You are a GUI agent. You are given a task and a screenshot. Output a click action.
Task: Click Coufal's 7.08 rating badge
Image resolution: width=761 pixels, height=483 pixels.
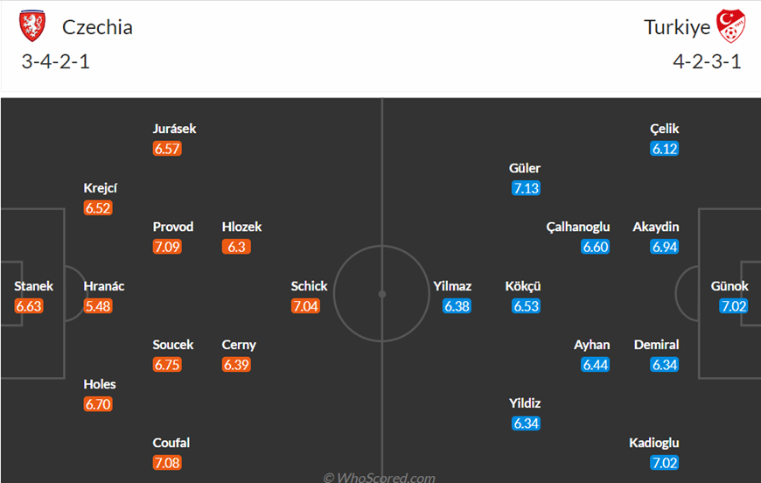pos(167,463)
